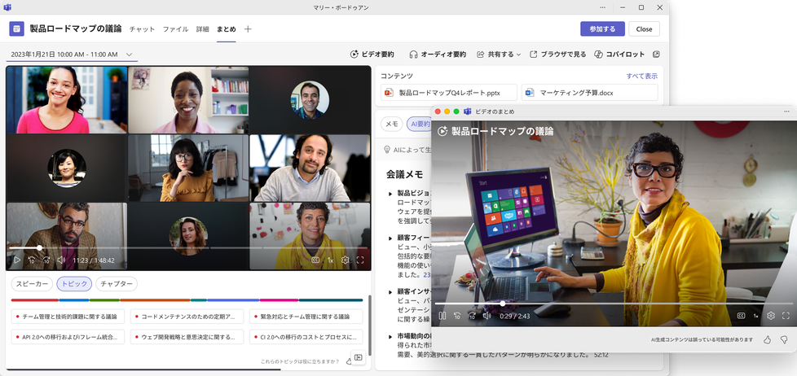Skip forward 10 seconds in main recording

point(46,260)
